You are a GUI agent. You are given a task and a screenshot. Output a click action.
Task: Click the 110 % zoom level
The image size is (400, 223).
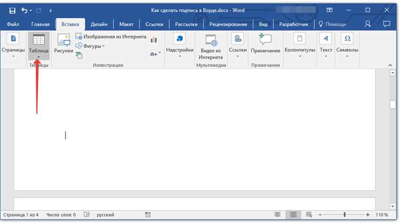coord(382,215)
